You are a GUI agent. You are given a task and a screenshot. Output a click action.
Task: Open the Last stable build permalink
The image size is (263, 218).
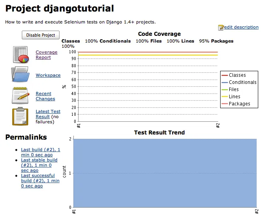click(39, 165)
